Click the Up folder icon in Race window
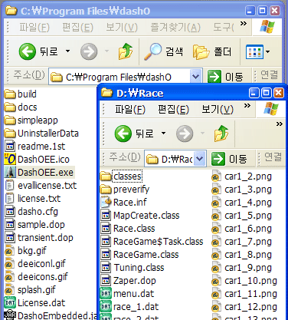The image size is (288, 320). point(221,134)
